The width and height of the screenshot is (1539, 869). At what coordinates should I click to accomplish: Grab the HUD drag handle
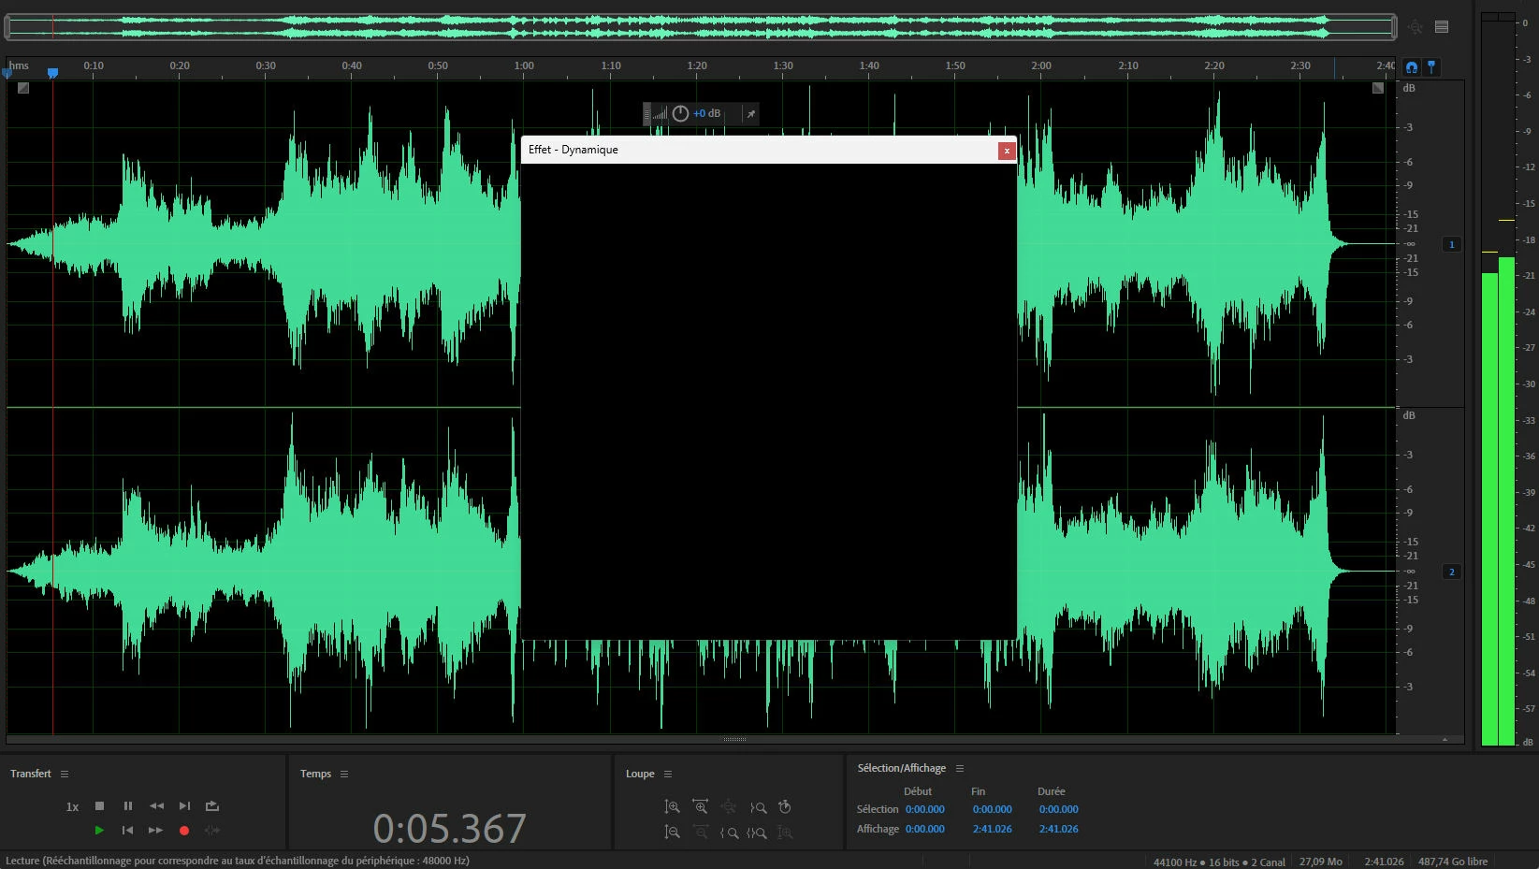[646, 113]
